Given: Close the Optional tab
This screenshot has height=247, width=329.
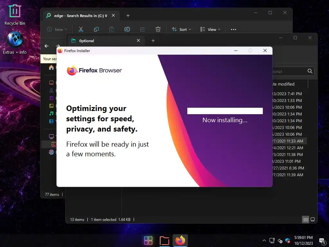Looking at the screenshot, I should (138, 41).
